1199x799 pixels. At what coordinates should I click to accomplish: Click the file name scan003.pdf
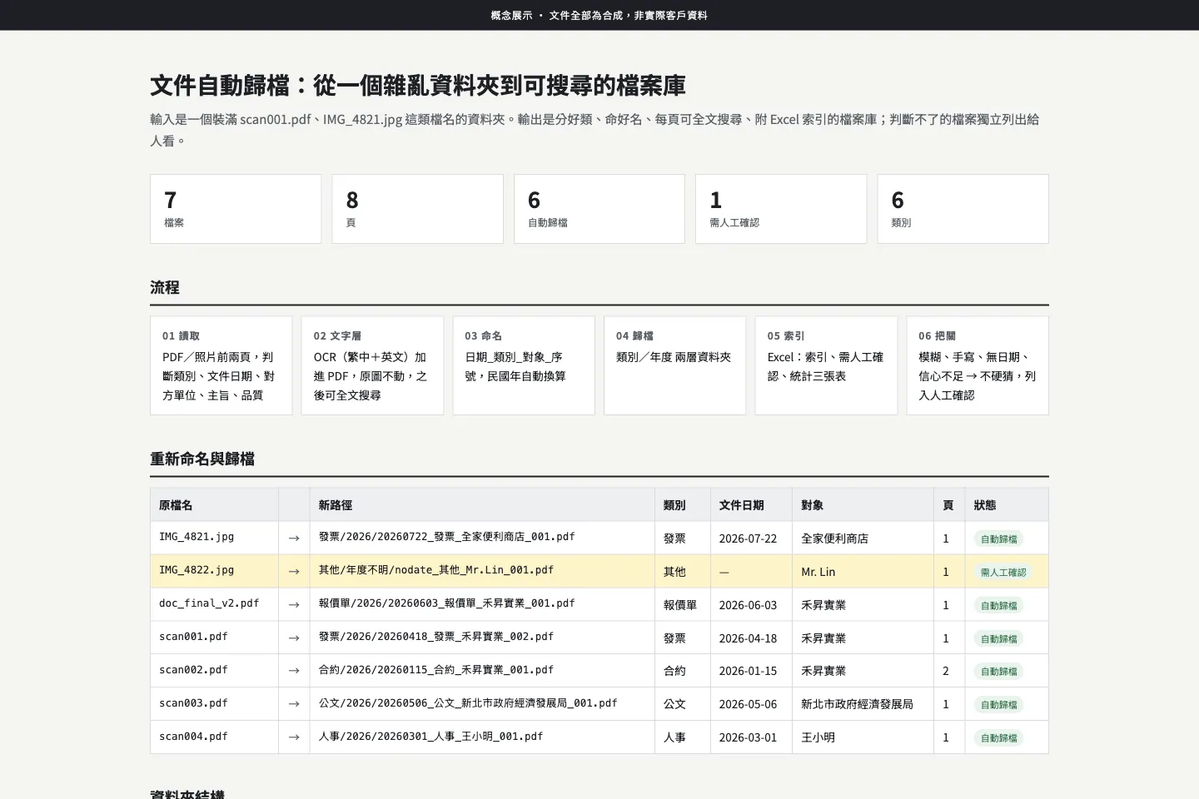click(x=193, y=703)
